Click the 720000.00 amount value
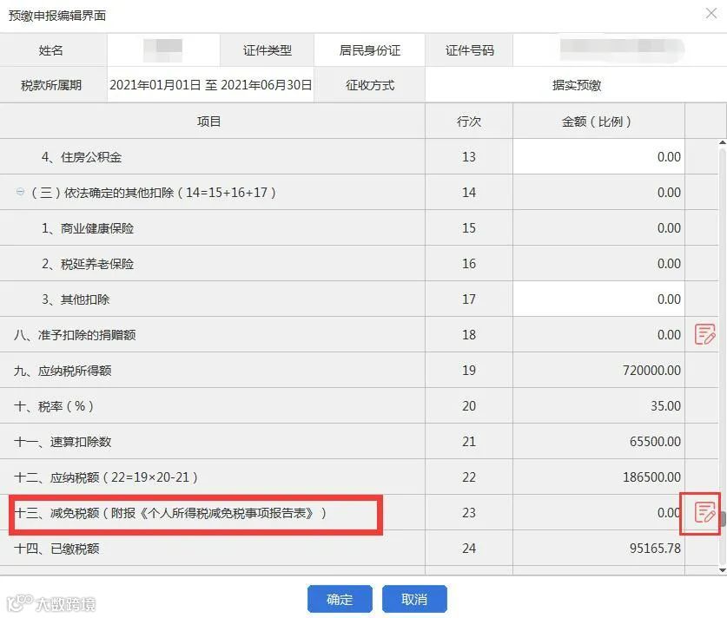This screenshot has height=618, width=727. click(x=651, y=370)
